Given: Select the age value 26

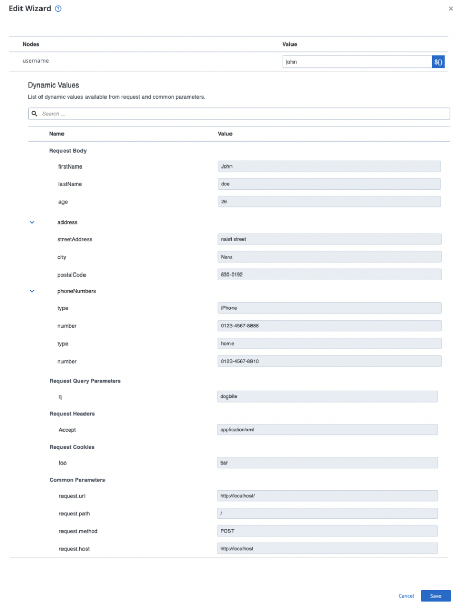Looking at the screenshot, I should coord(328,201).
